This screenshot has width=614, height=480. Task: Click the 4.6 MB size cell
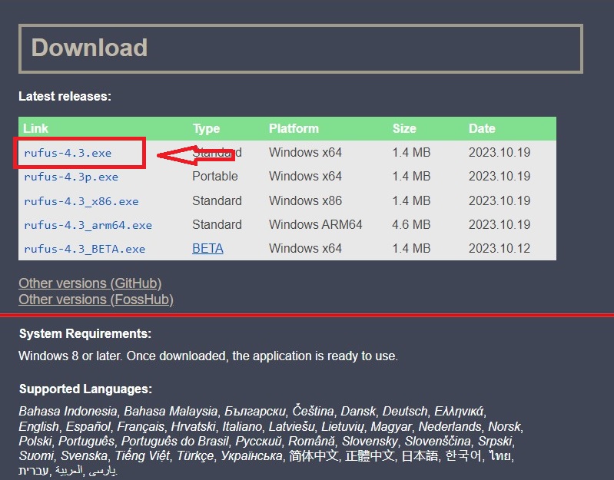click(411, 225)
